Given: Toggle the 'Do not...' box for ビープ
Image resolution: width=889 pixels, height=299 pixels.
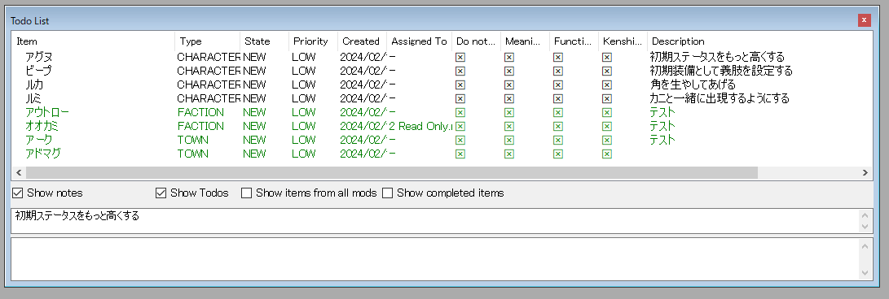Looking at the screenshot, I should [460, 71].
